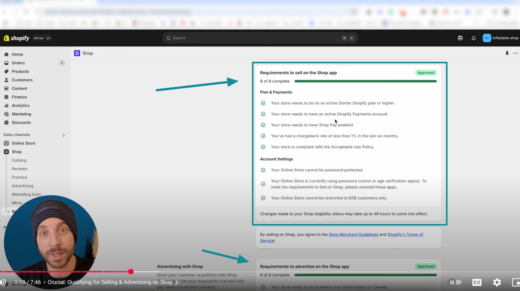520x291 pixels.
Task: Click the 'Account Settings' heading
Action: [277, 159]
